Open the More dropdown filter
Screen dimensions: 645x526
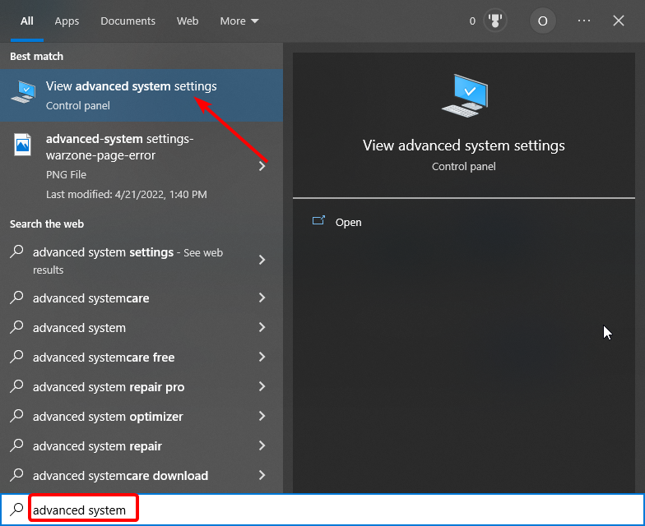(239, 21)
